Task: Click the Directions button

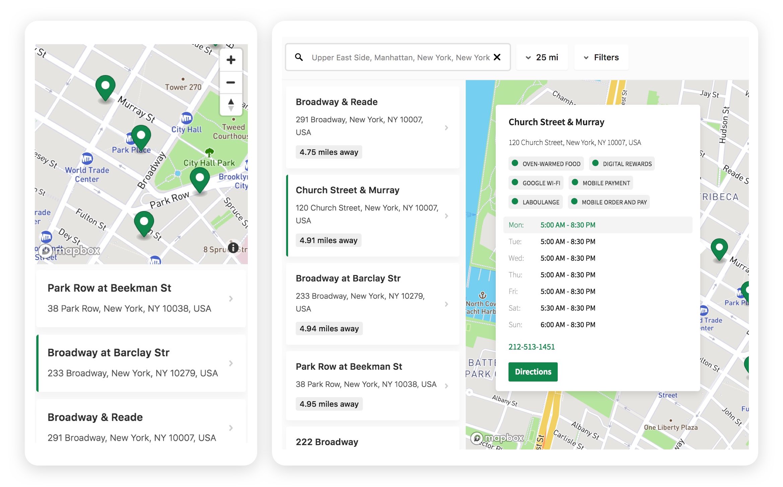Action: (532, 372)
